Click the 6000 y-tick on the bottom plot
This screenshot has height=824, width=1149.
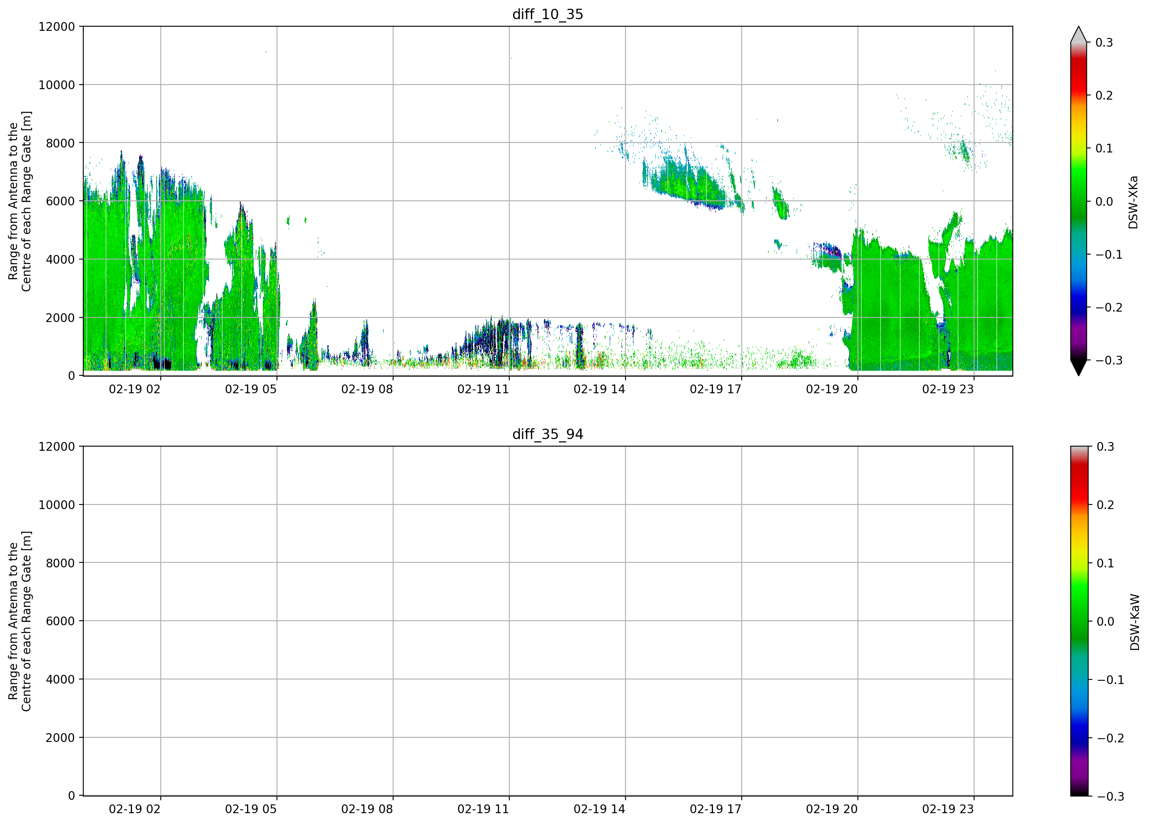coord(60,621)
